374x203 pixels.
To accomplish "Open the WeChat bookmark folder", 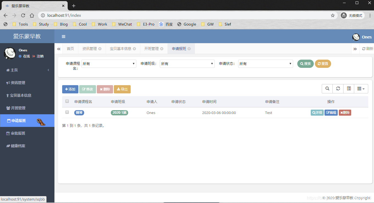I will click(x=122, y=24).
